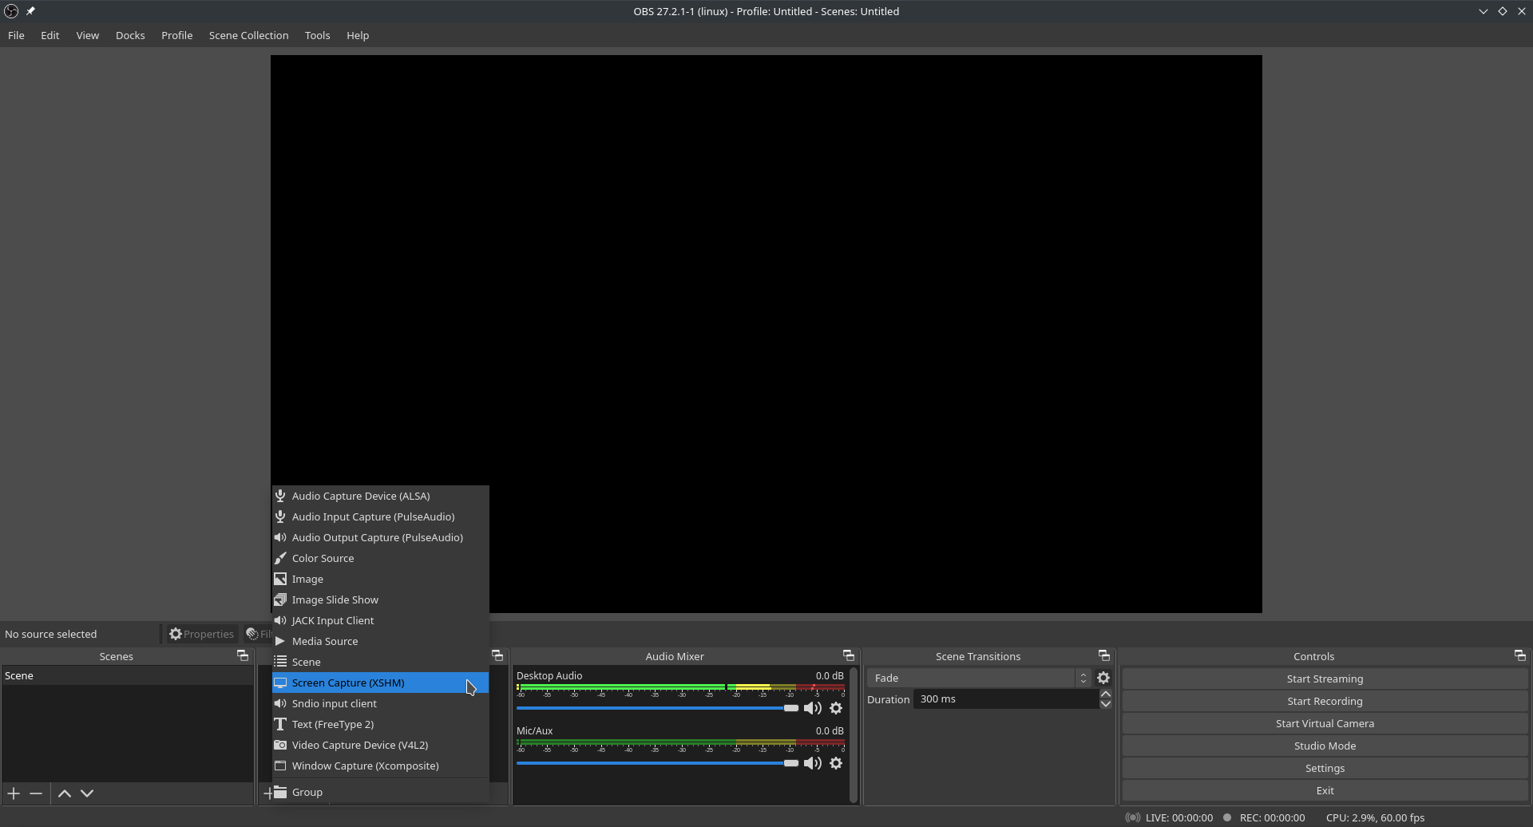Move scene up with arrow icon

[65, 793]
